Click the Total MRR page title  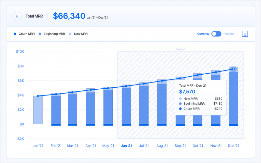tap(34, 16)
